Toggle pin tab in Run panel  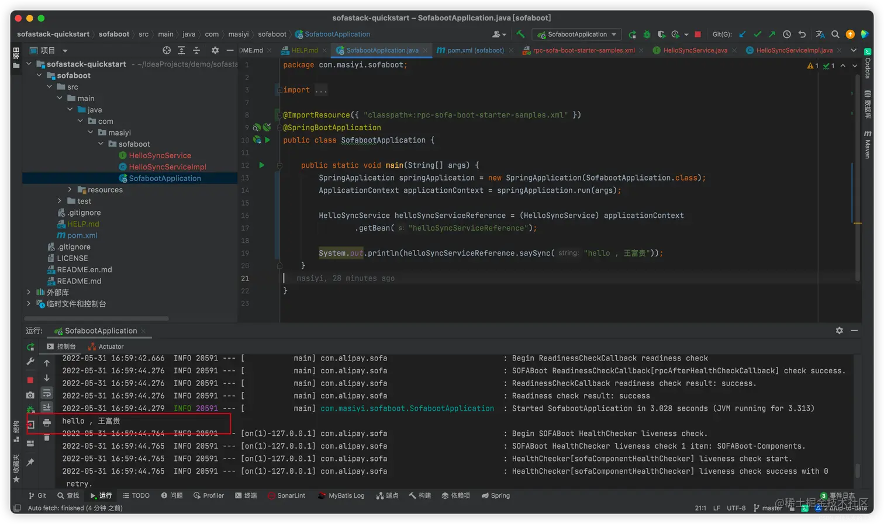(x=30, y=462)
